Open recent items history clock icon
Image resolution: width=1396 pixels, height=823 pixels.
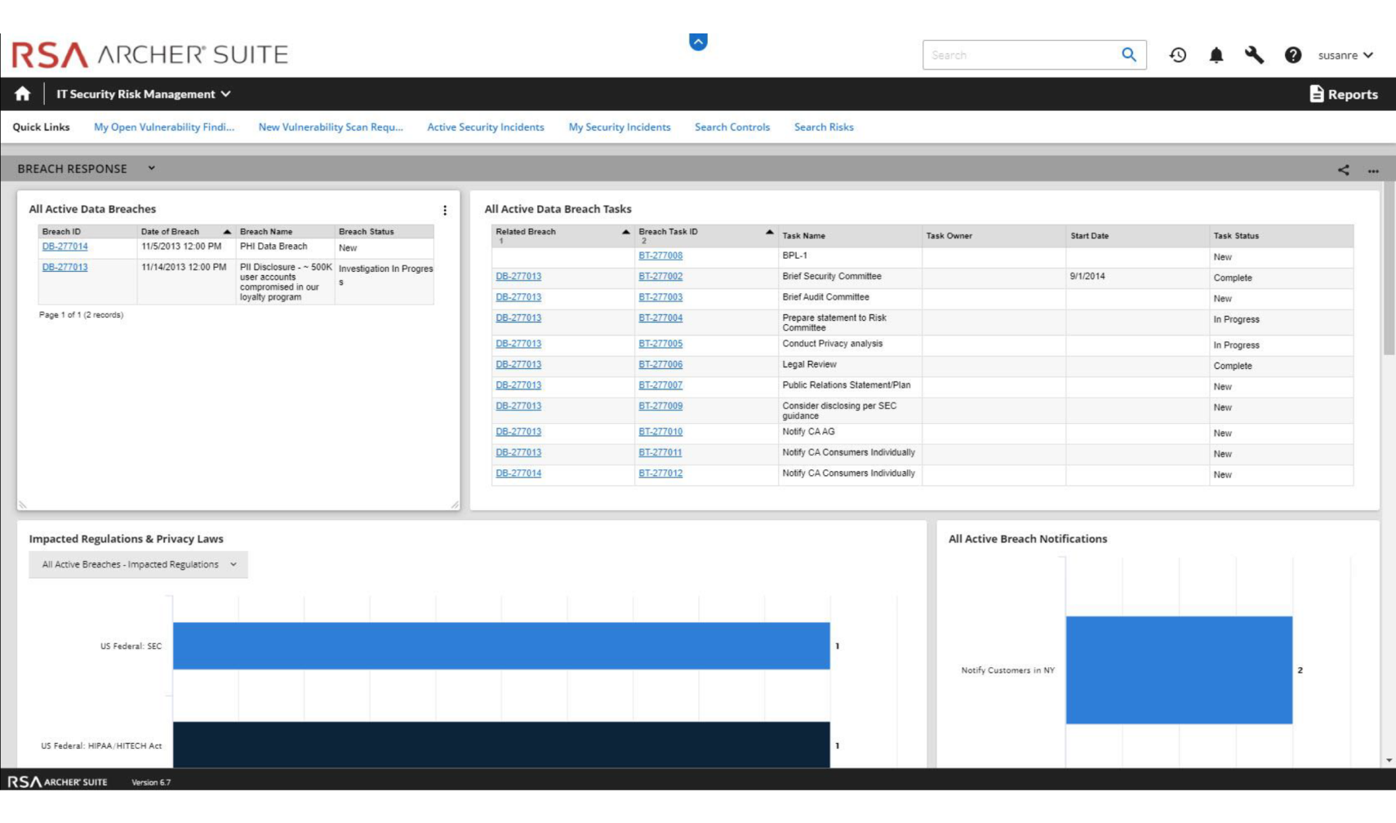point(1176,55)
